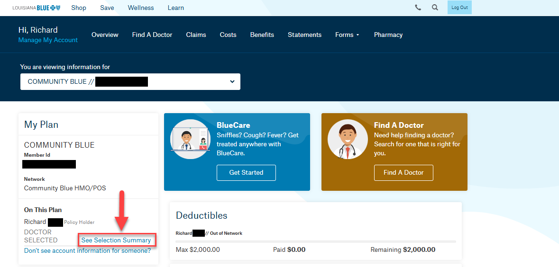The image size is (559, 267).
Task: Click Get Started for BlueCare
Action: click(246, 173)
